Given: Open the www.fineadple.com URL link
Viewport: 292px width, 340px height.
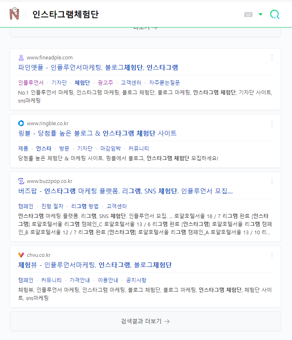Looking at the screenshot, I should click(49, 57).
